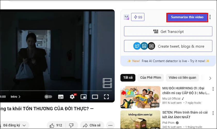This screenshot has width=217, height=129.
Task: Enter fullscreen mode
Action: pyautogui.click(x=106, y=97)
